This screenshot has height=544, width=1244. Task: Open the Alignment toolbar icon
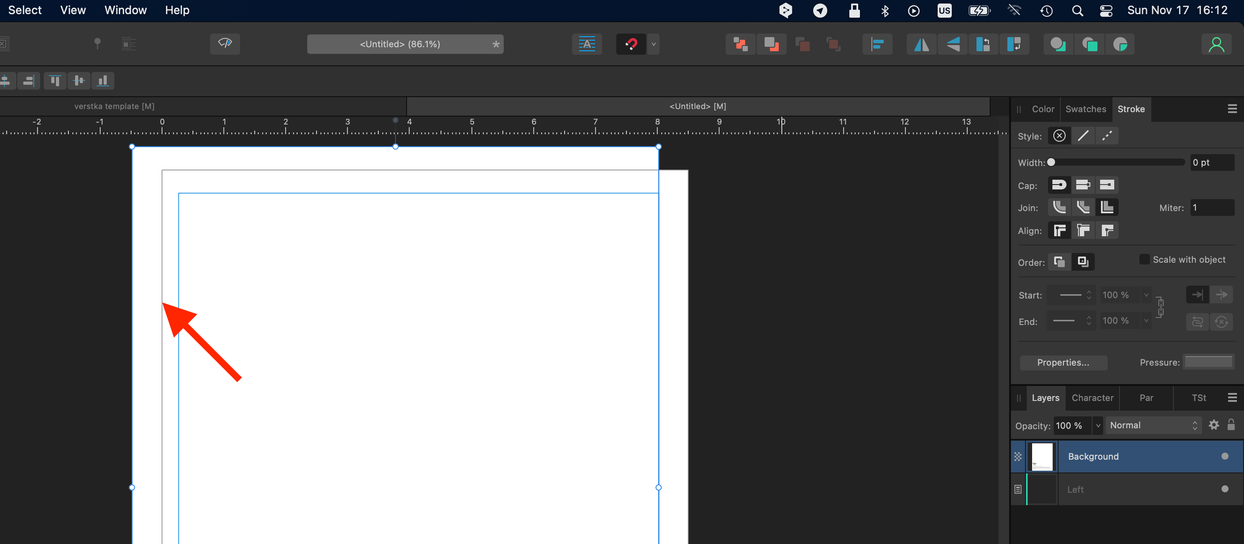[877, 45]
